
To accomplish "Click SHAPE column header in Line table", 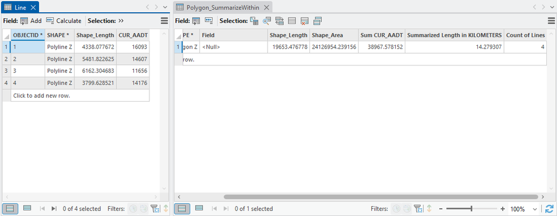I will pyautogui.click(x=60, y=35).
